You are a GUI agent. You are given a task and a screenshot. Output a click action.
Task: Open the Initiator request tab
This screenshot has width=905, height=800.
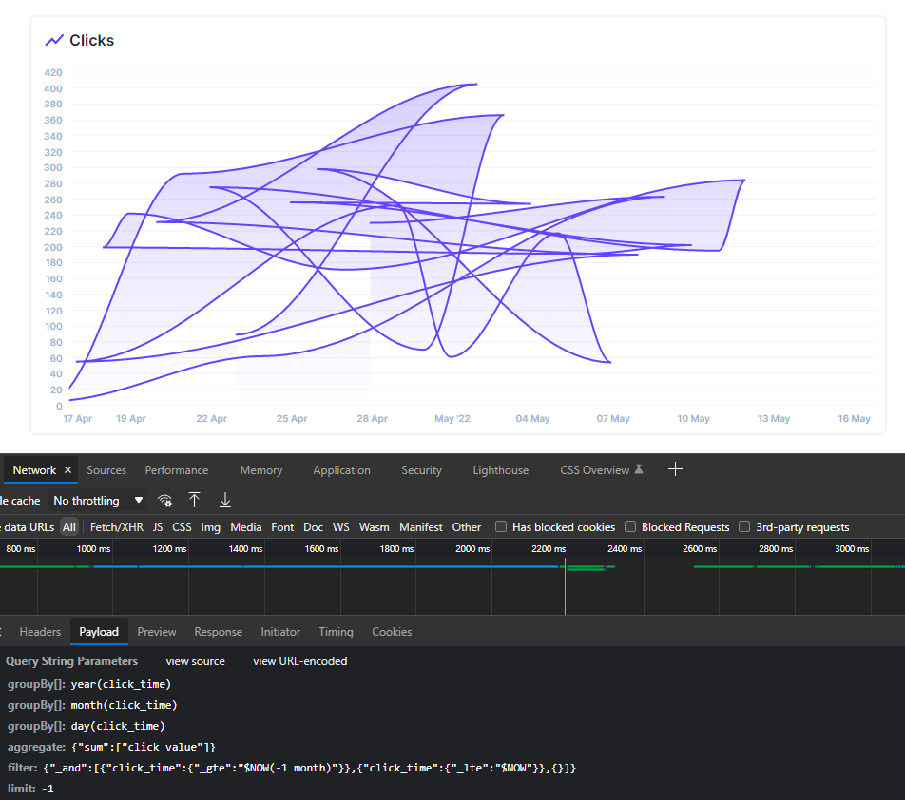point(280,632)
